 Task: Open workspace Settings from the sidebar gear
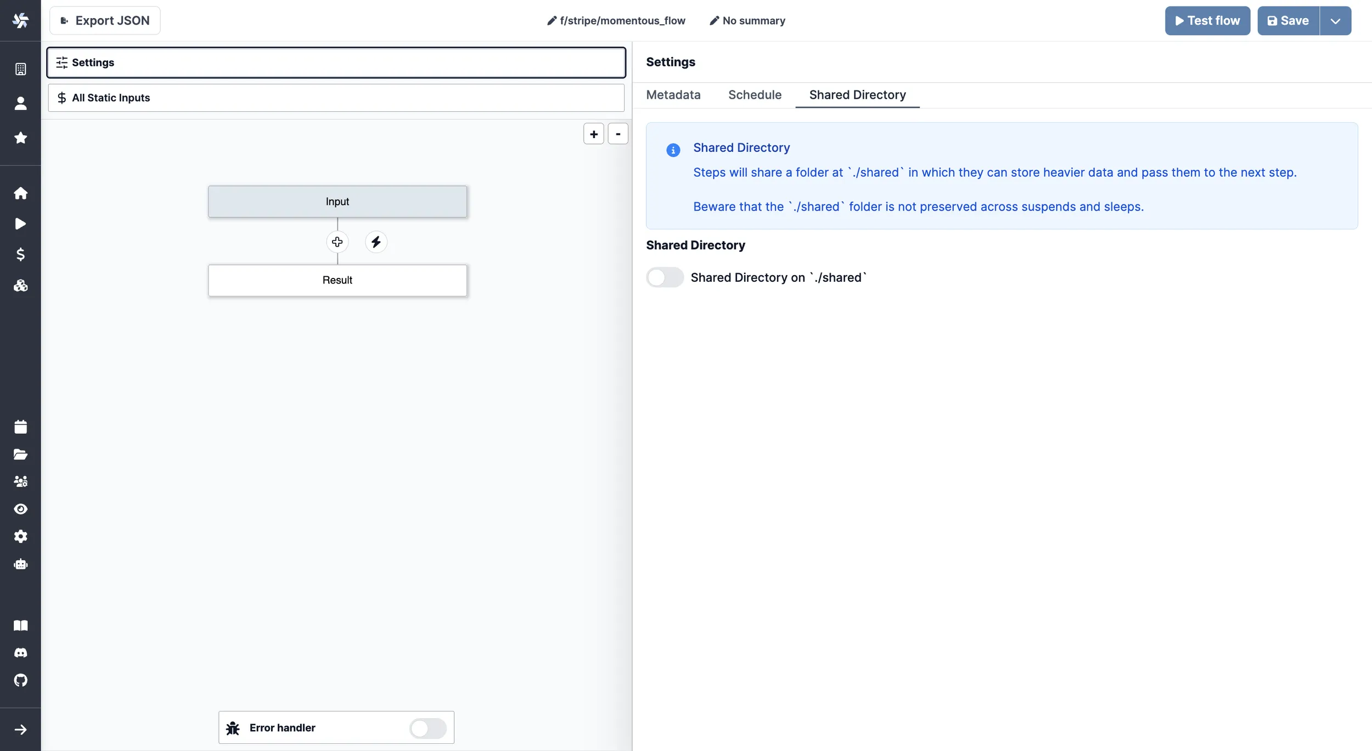pos(20,536)
